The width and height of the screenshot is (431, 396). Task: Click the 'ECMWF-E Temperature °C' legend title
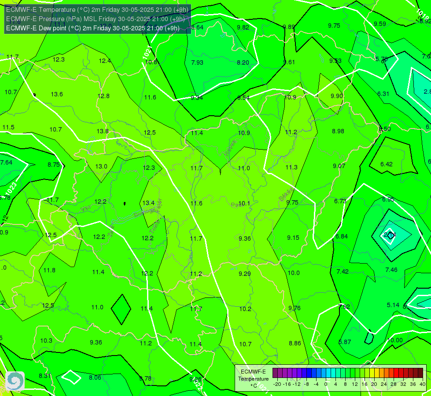pyautogui.click(x=253, y=379)
